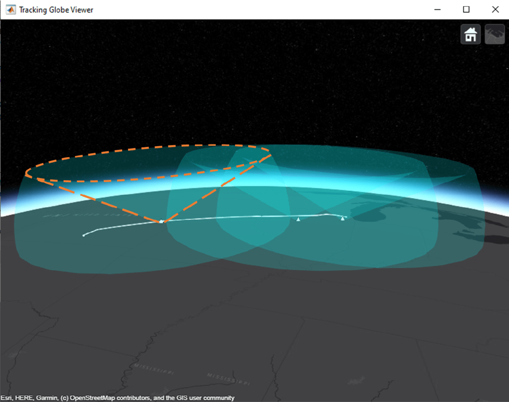Minimize the Tracking Globe Viewer window
Viewport: 509px width, 402px height.
click(x=437, y=9)
